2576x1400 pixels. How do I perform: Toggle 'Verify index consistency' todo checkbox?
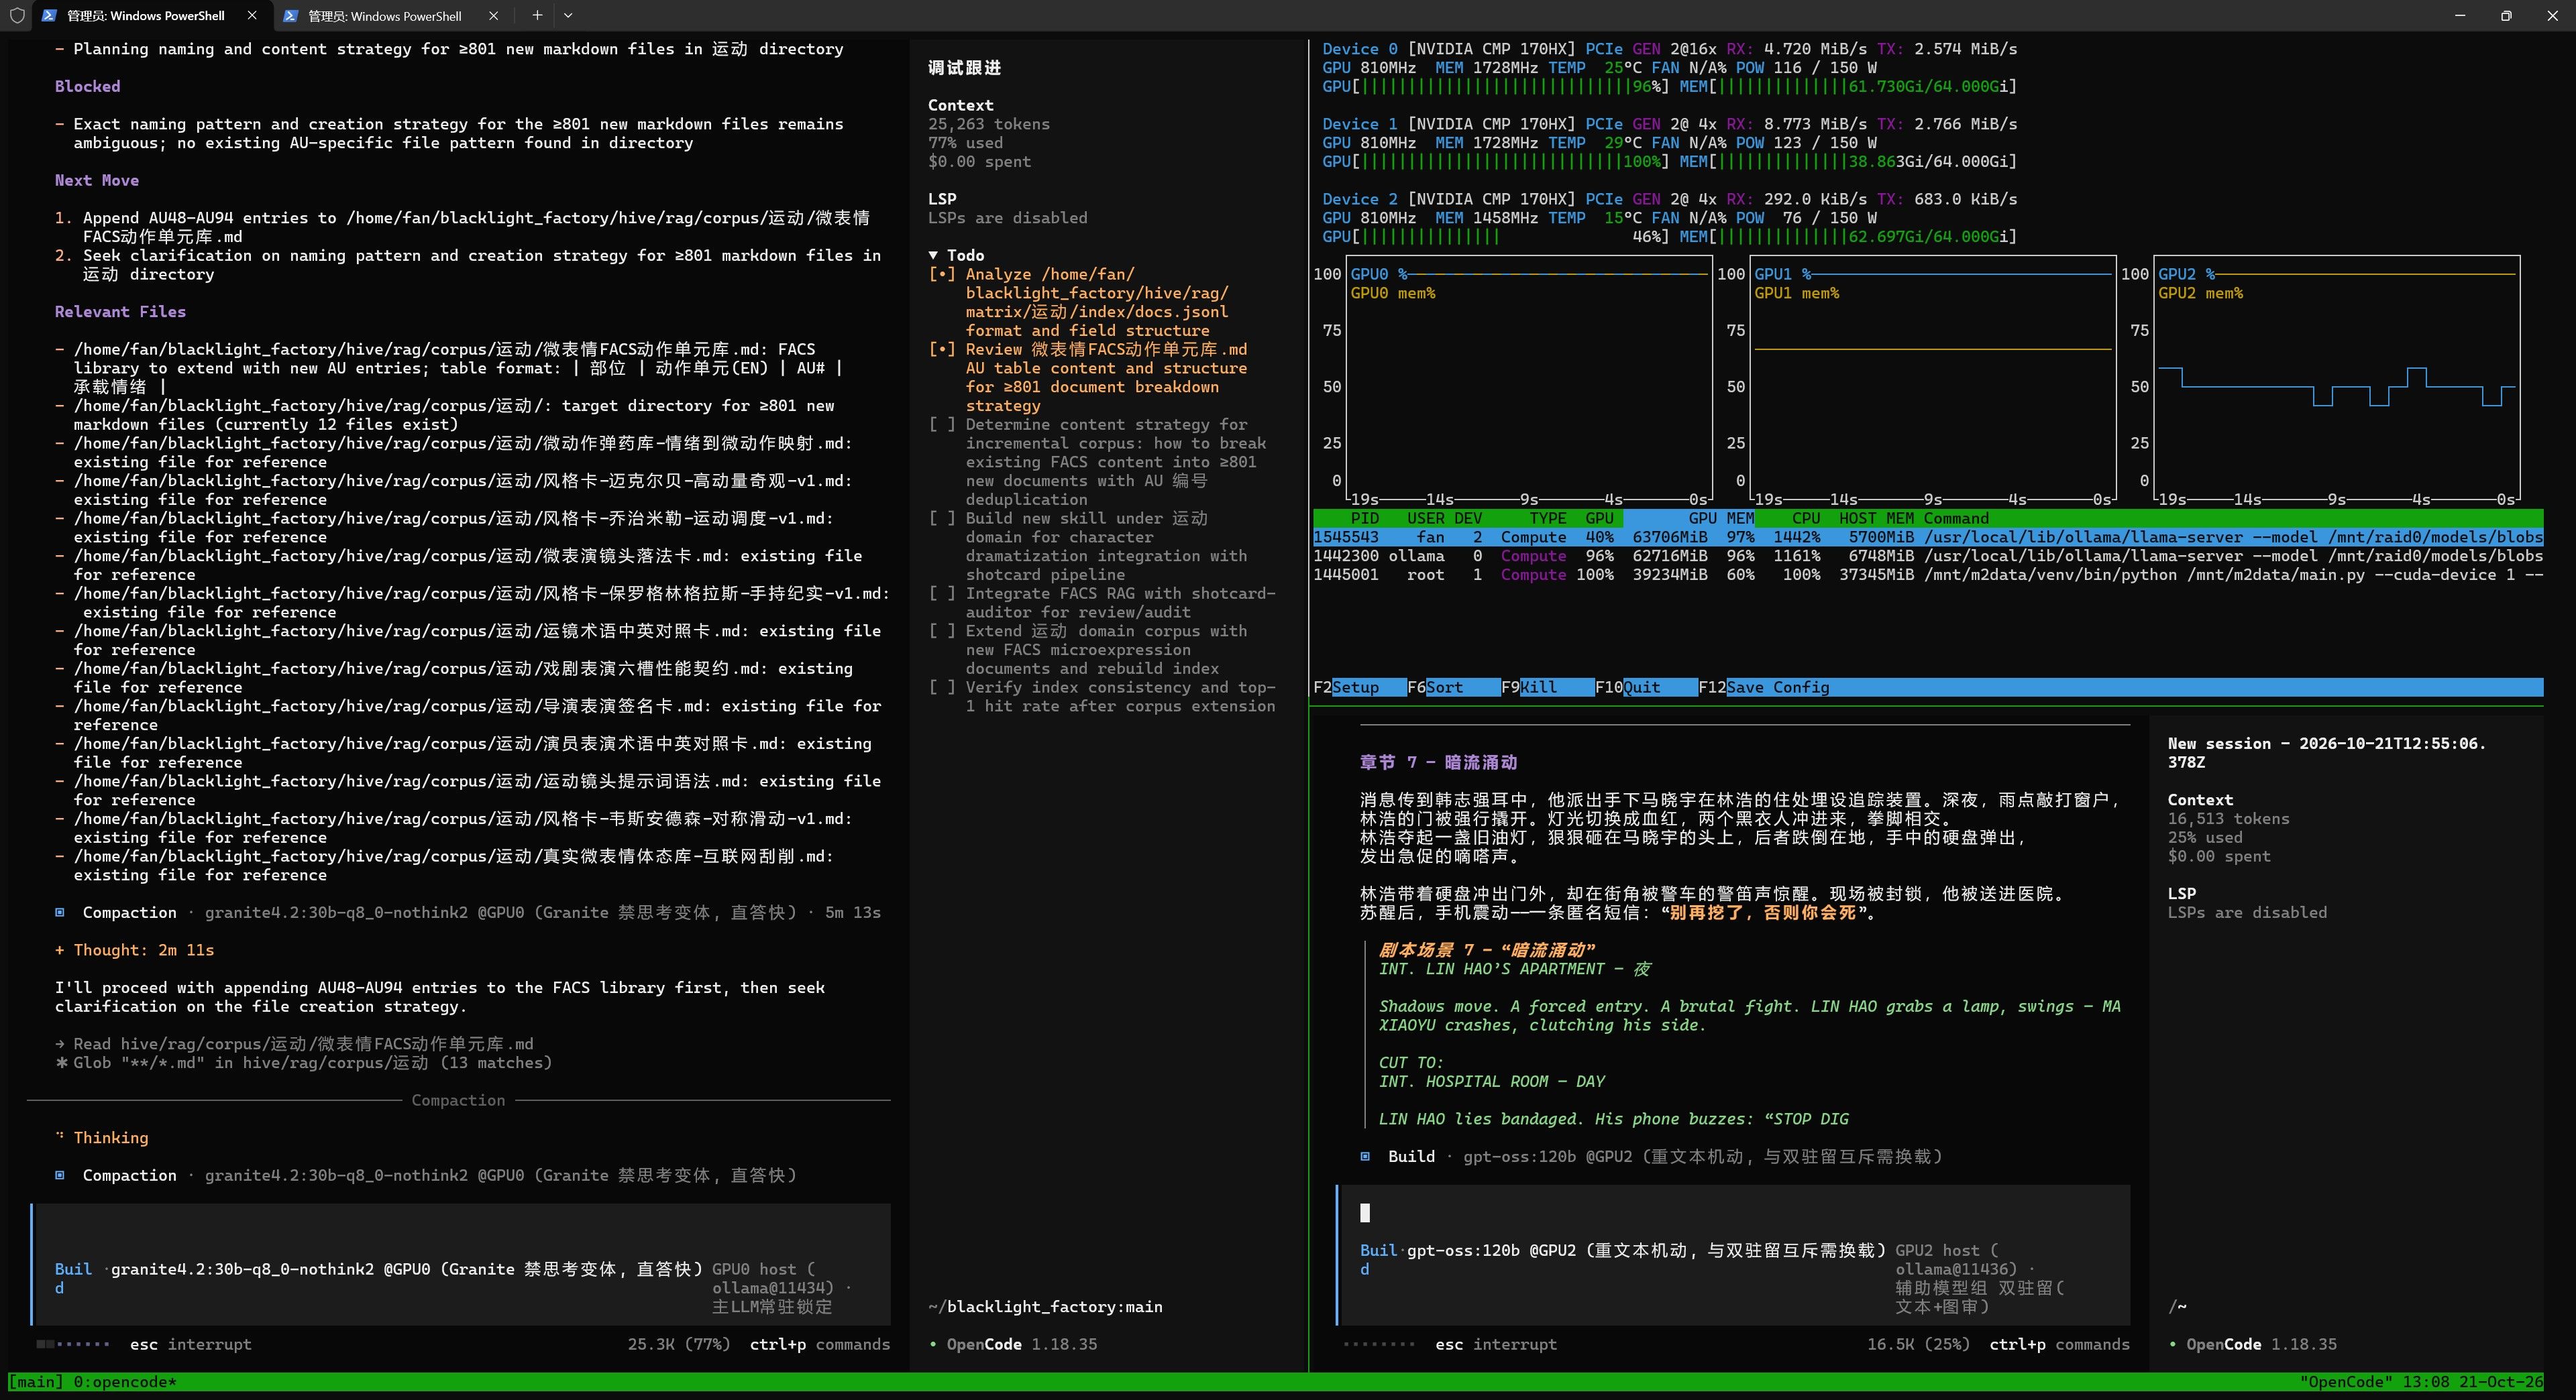[x=942, y=687]
